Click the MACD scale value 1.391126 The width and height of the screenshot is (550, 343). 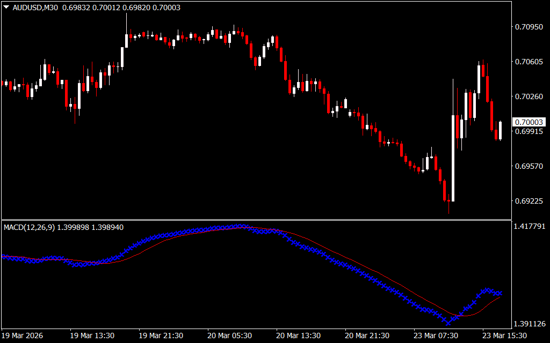[530, 324]
